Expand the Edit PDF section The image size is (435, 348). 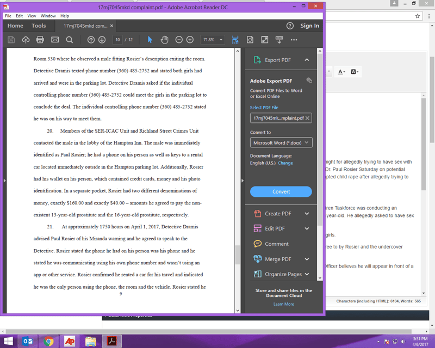coord(307,229)
